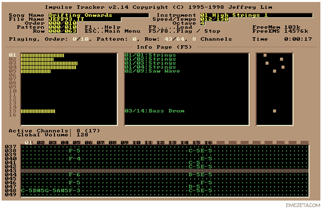This screenshot has width=322, height=211.
Task: Click the Row value 000/063
Action: [x=63, y=31]
